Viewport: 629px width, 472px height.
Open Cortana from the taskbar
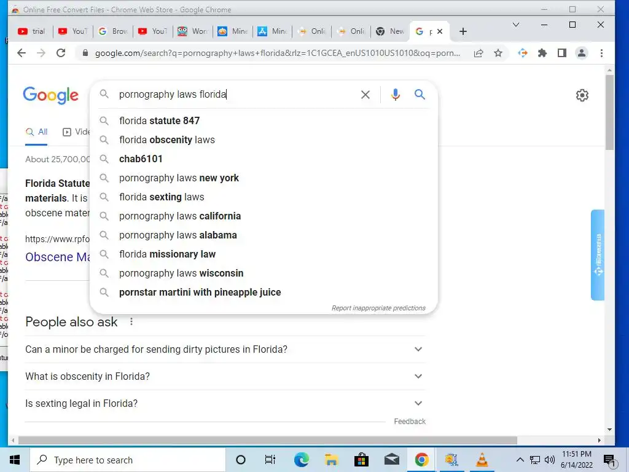point(240,460)
